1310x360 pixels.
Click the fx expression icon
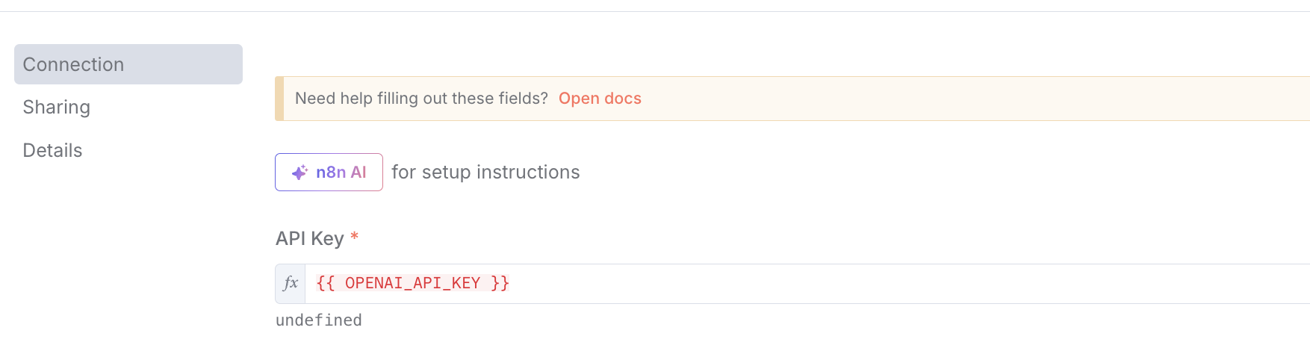(x=291, y=284)
